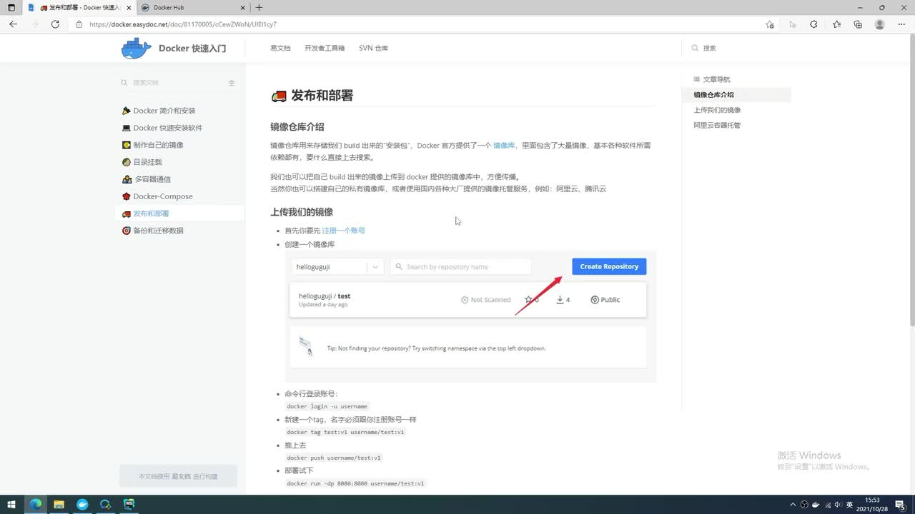Image resolution: width=915 pixels, height=514 pixels.
Task: Click the Docker Hub screenshot image
Action: pyautogui.click(x=470, y=317)
